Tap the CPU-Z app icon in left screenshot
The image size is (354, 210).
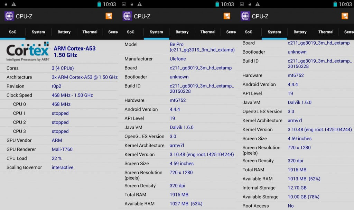click(x=9, y=16)
